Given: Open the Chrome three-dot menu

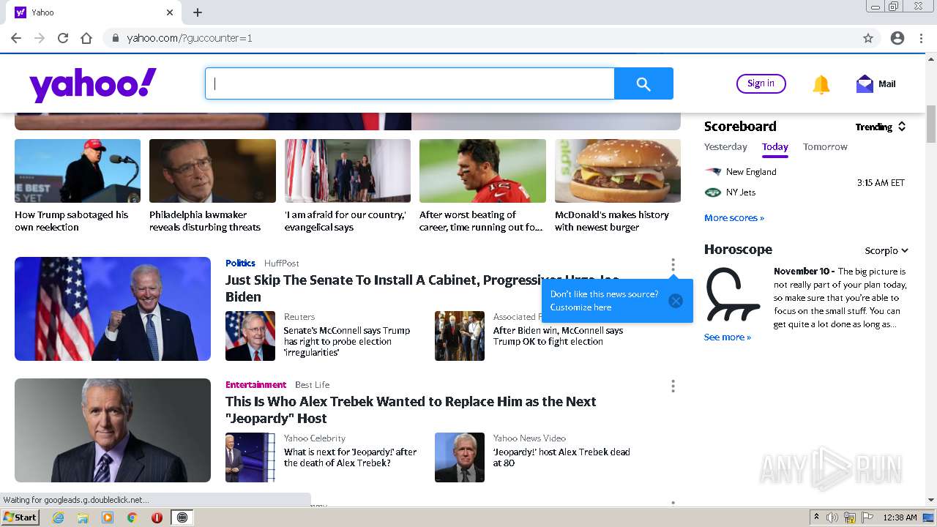Looking at the screenshot, I should (x=921, y=38).
